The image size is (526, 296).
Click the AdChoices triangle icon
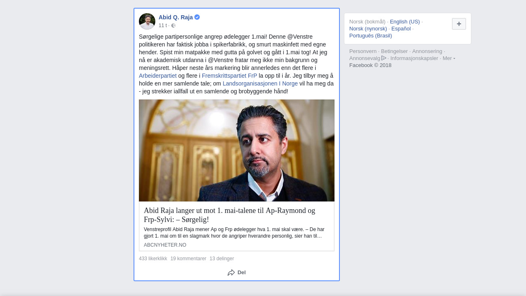pyautogui.click(x=384, y=58)
